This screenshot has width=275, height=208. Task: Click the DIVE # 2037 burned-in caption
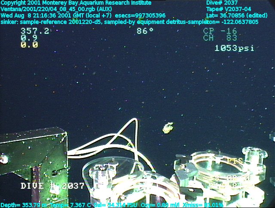53,186
